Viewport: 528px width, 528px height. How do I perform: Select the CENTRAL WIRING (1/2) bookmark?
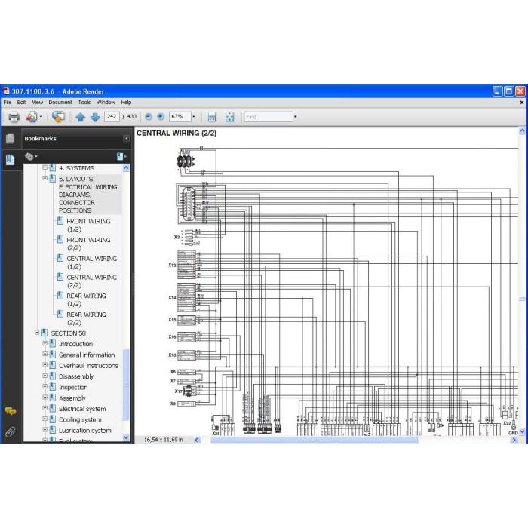(91, 262)
